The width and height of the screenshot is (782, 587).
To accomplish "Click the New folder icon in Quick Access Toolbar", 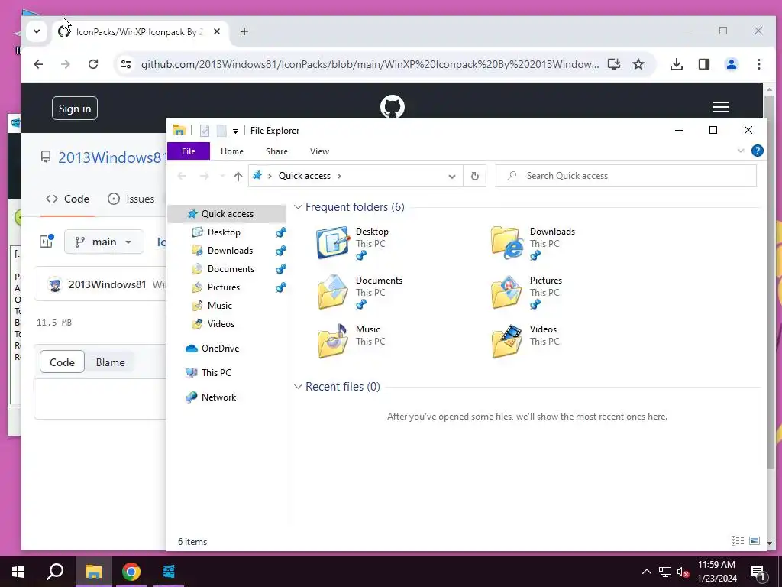I will pyautogui.click(x=221, y=131).
